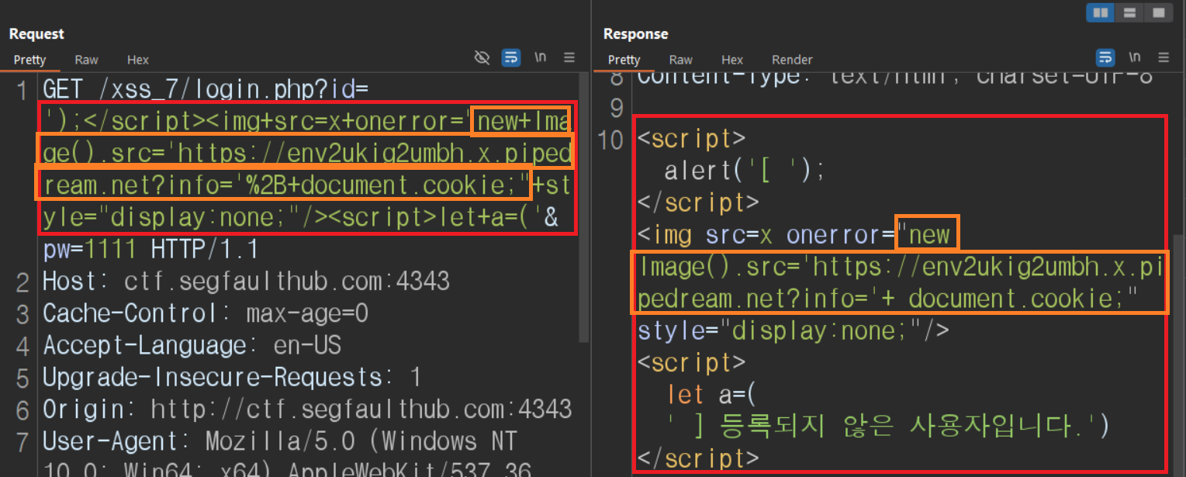This screenshot has width=1186, height=477.
Task: Click the User-Agent header line
Action: point(279,441)
